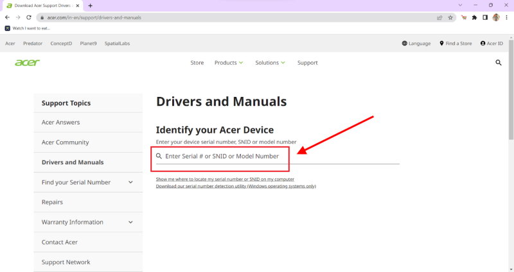Bookmark this page with star icon

coord(450,18)
